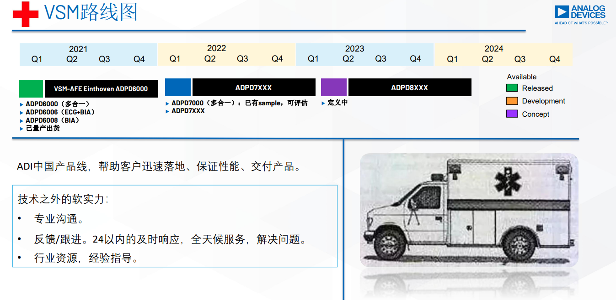Click the purple Concept legend swatch
The height and width of the screenshot is (300, 616).
512,114
